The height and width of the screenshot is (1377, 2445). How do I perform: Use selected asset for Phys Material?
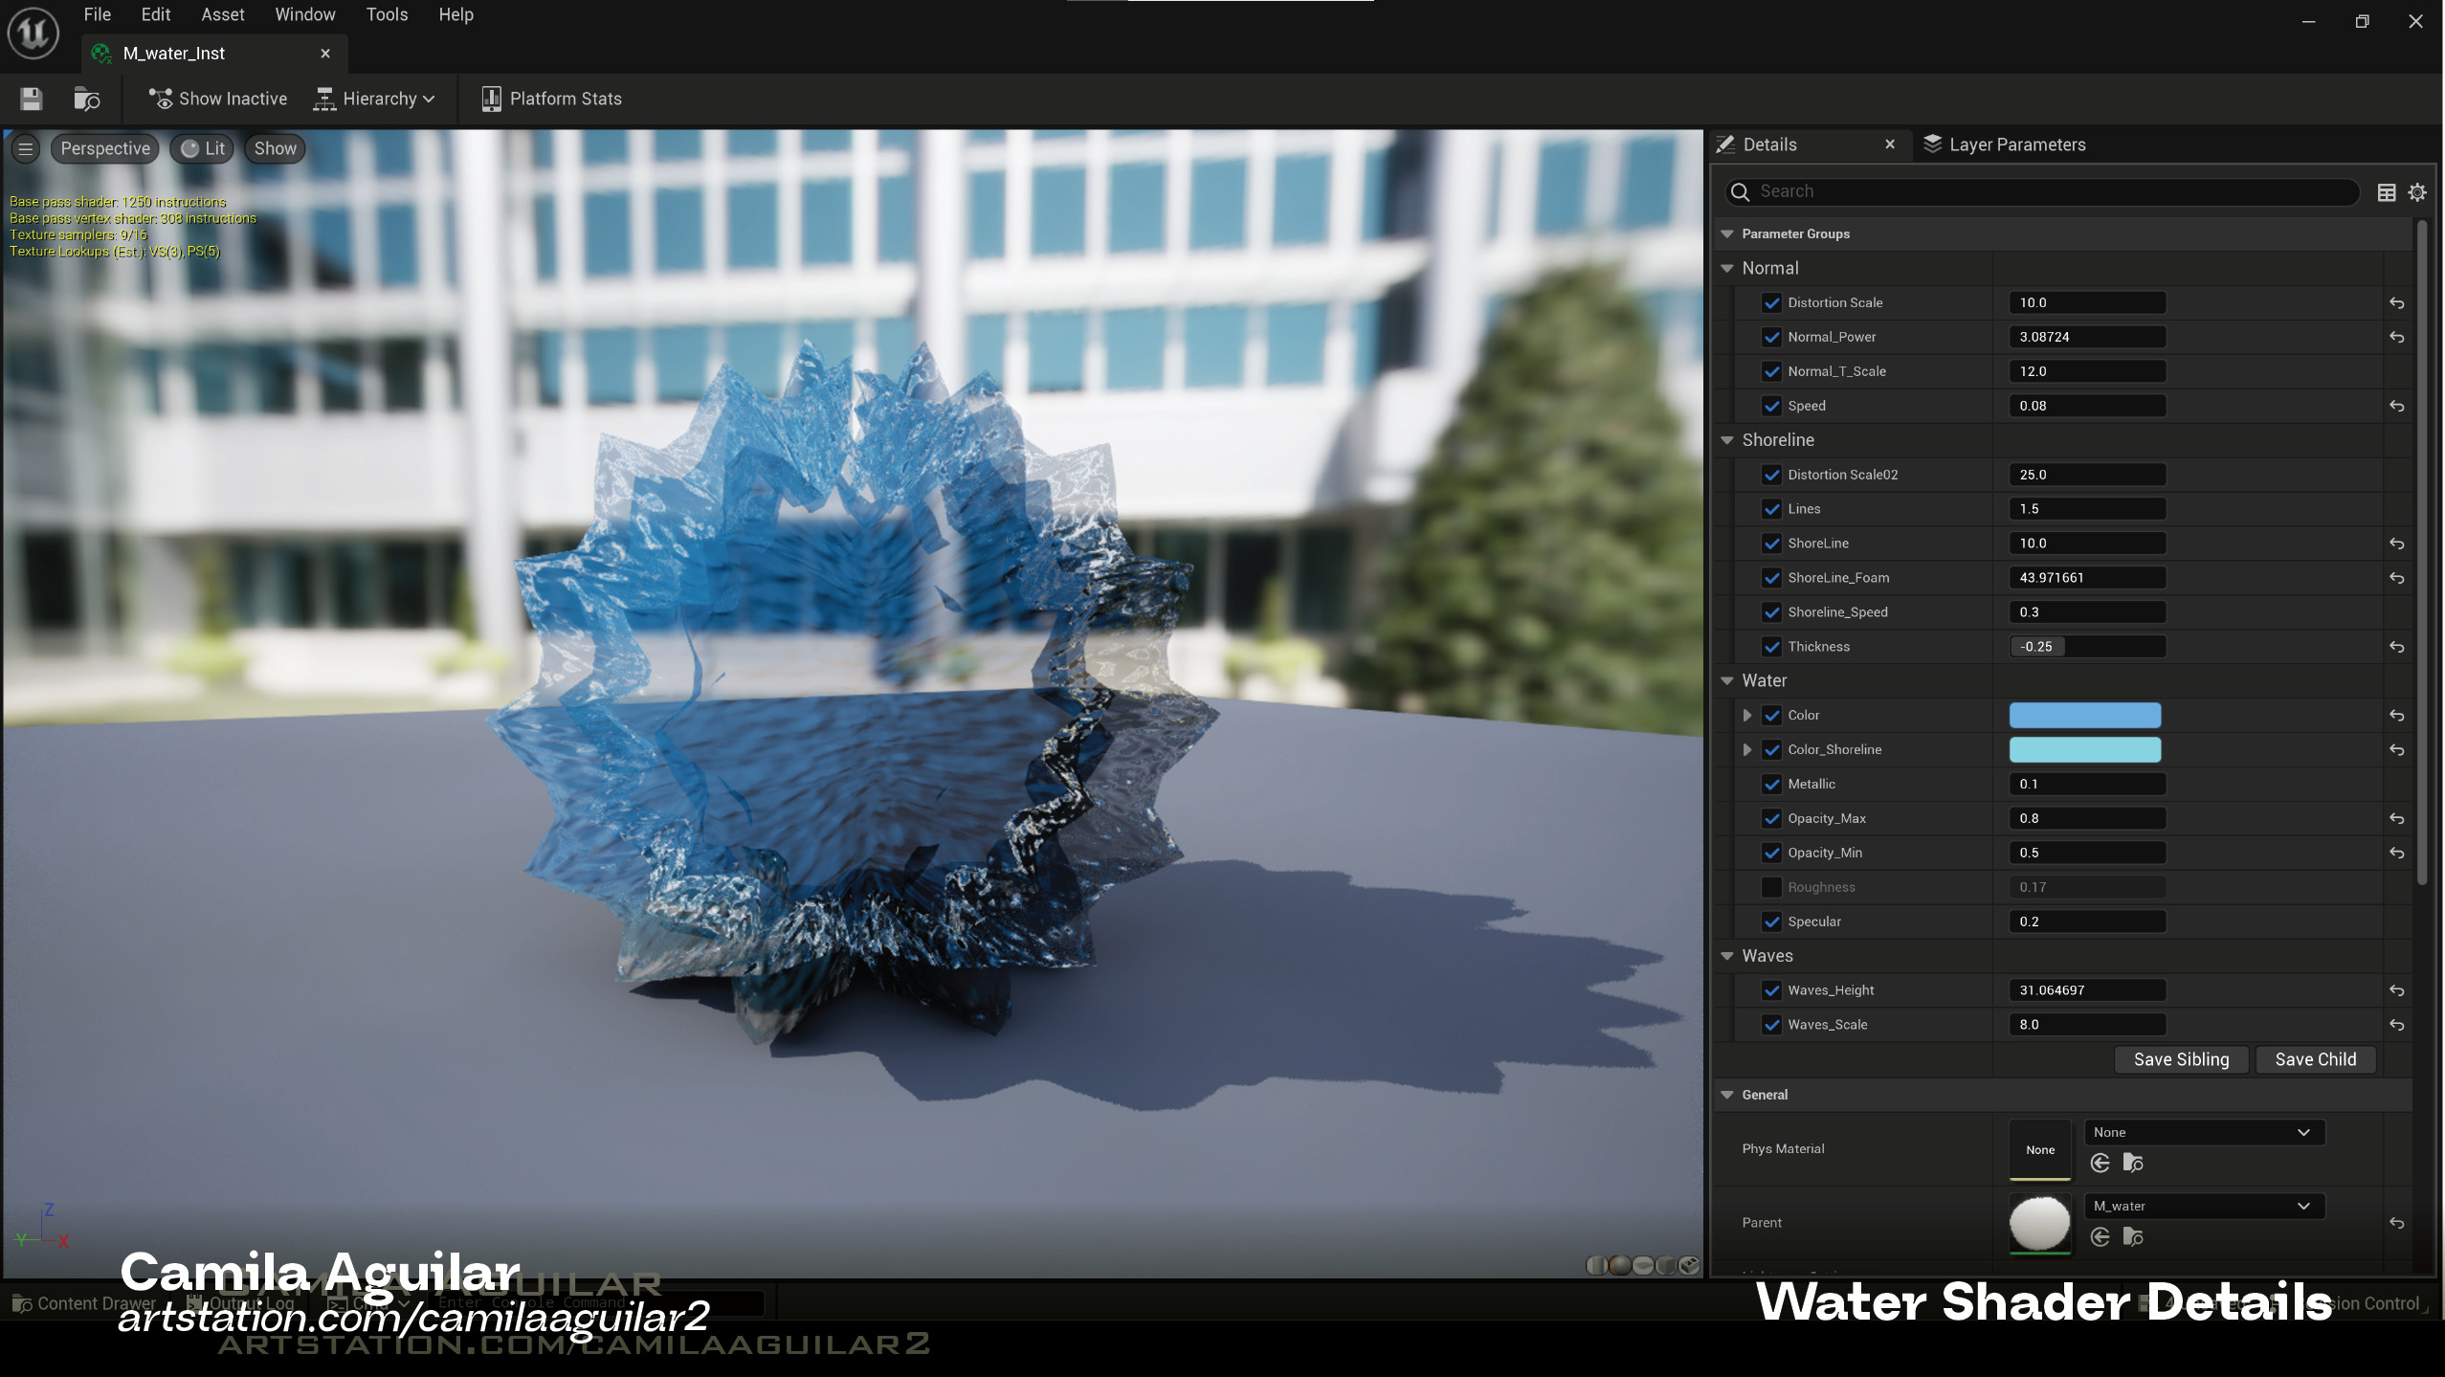[2100, 1163]
